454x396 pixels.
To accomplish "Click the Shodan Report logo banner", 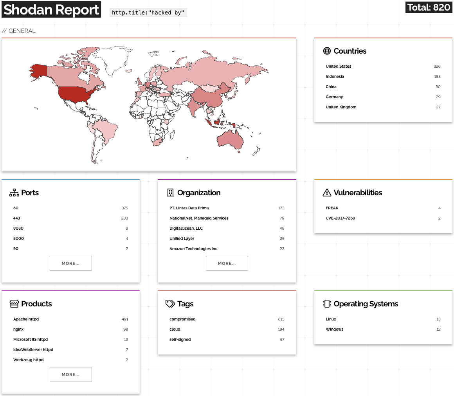I will coord(51,9).
